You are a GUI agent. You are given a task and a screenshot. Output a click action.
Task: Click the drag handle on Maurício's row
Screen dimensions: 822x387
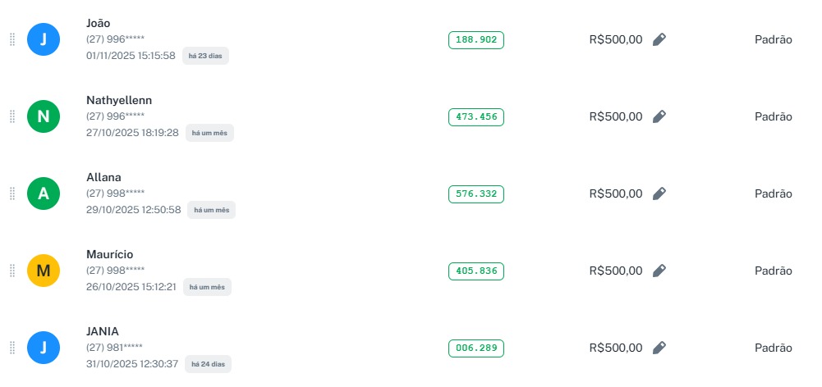[12, 271]
